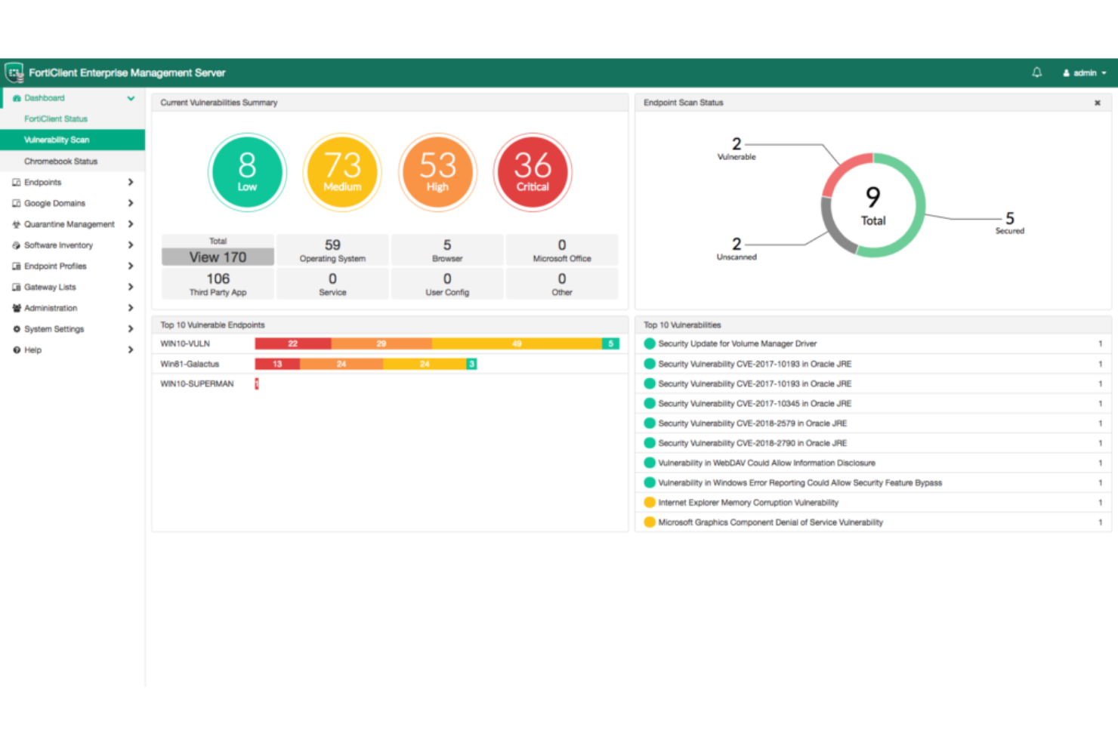Click WIN10-VULN red critical bar segment

pos(293,343)
